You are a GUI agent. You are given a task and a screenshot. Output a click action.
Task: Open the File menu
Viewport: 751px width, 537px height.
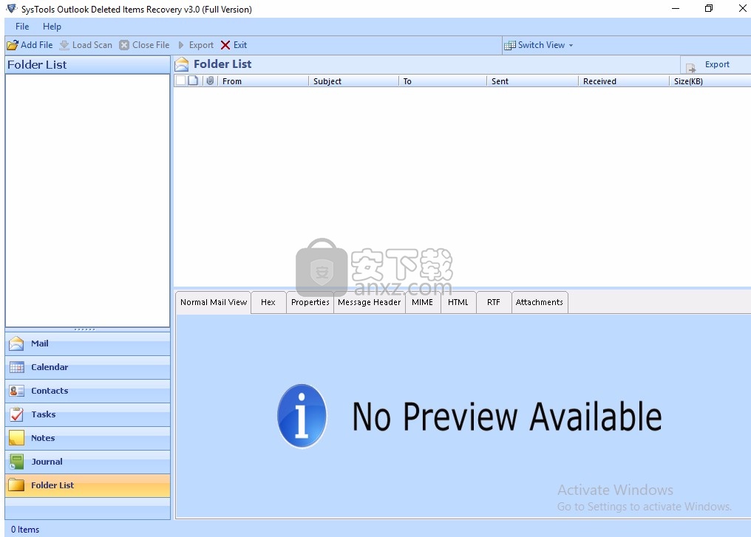tap(22, 27)
